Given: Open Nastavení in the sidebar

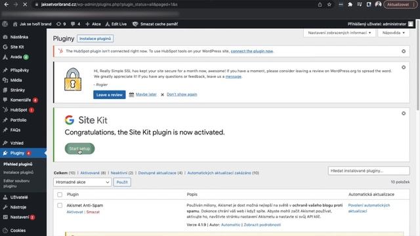Looking at the screenshot, I should coord(19,217).
